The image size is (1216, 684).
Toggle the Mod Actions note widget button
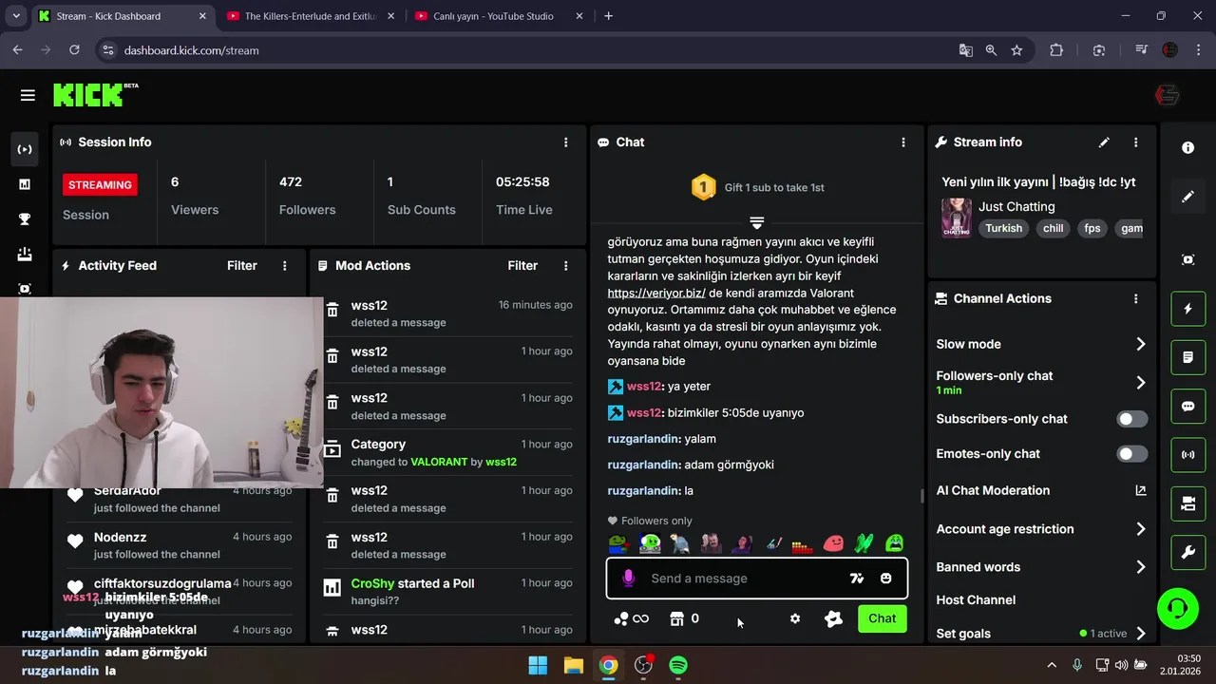coord(1188,357)
